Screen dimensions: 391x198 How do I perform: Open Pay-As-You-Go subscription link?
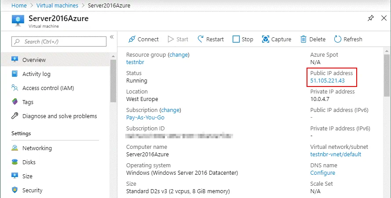point(145,118)
